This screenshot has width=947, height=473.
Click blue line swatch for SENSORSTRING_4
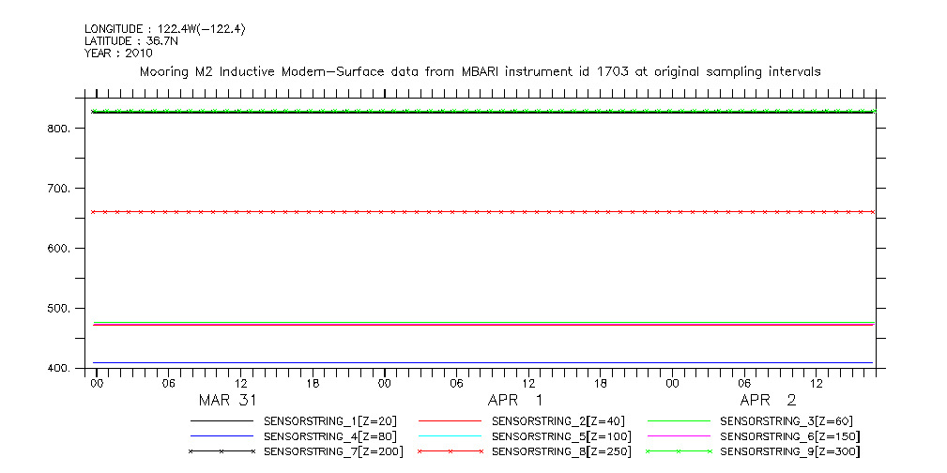tap(221, 436)
